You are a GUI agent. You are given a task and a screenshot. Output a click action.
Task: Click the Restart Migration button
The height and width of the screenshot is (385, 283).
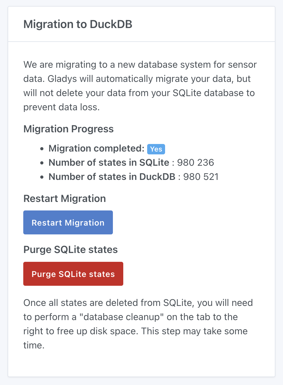pyautogui.click(x=68, y=222)
